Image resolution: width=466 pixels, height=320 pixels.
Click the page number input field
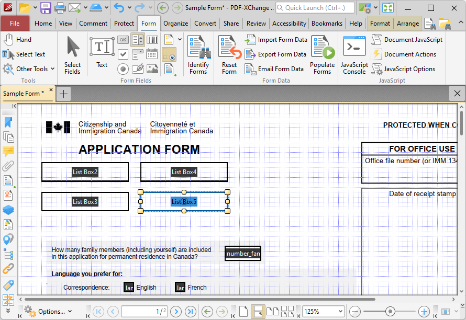145,312
